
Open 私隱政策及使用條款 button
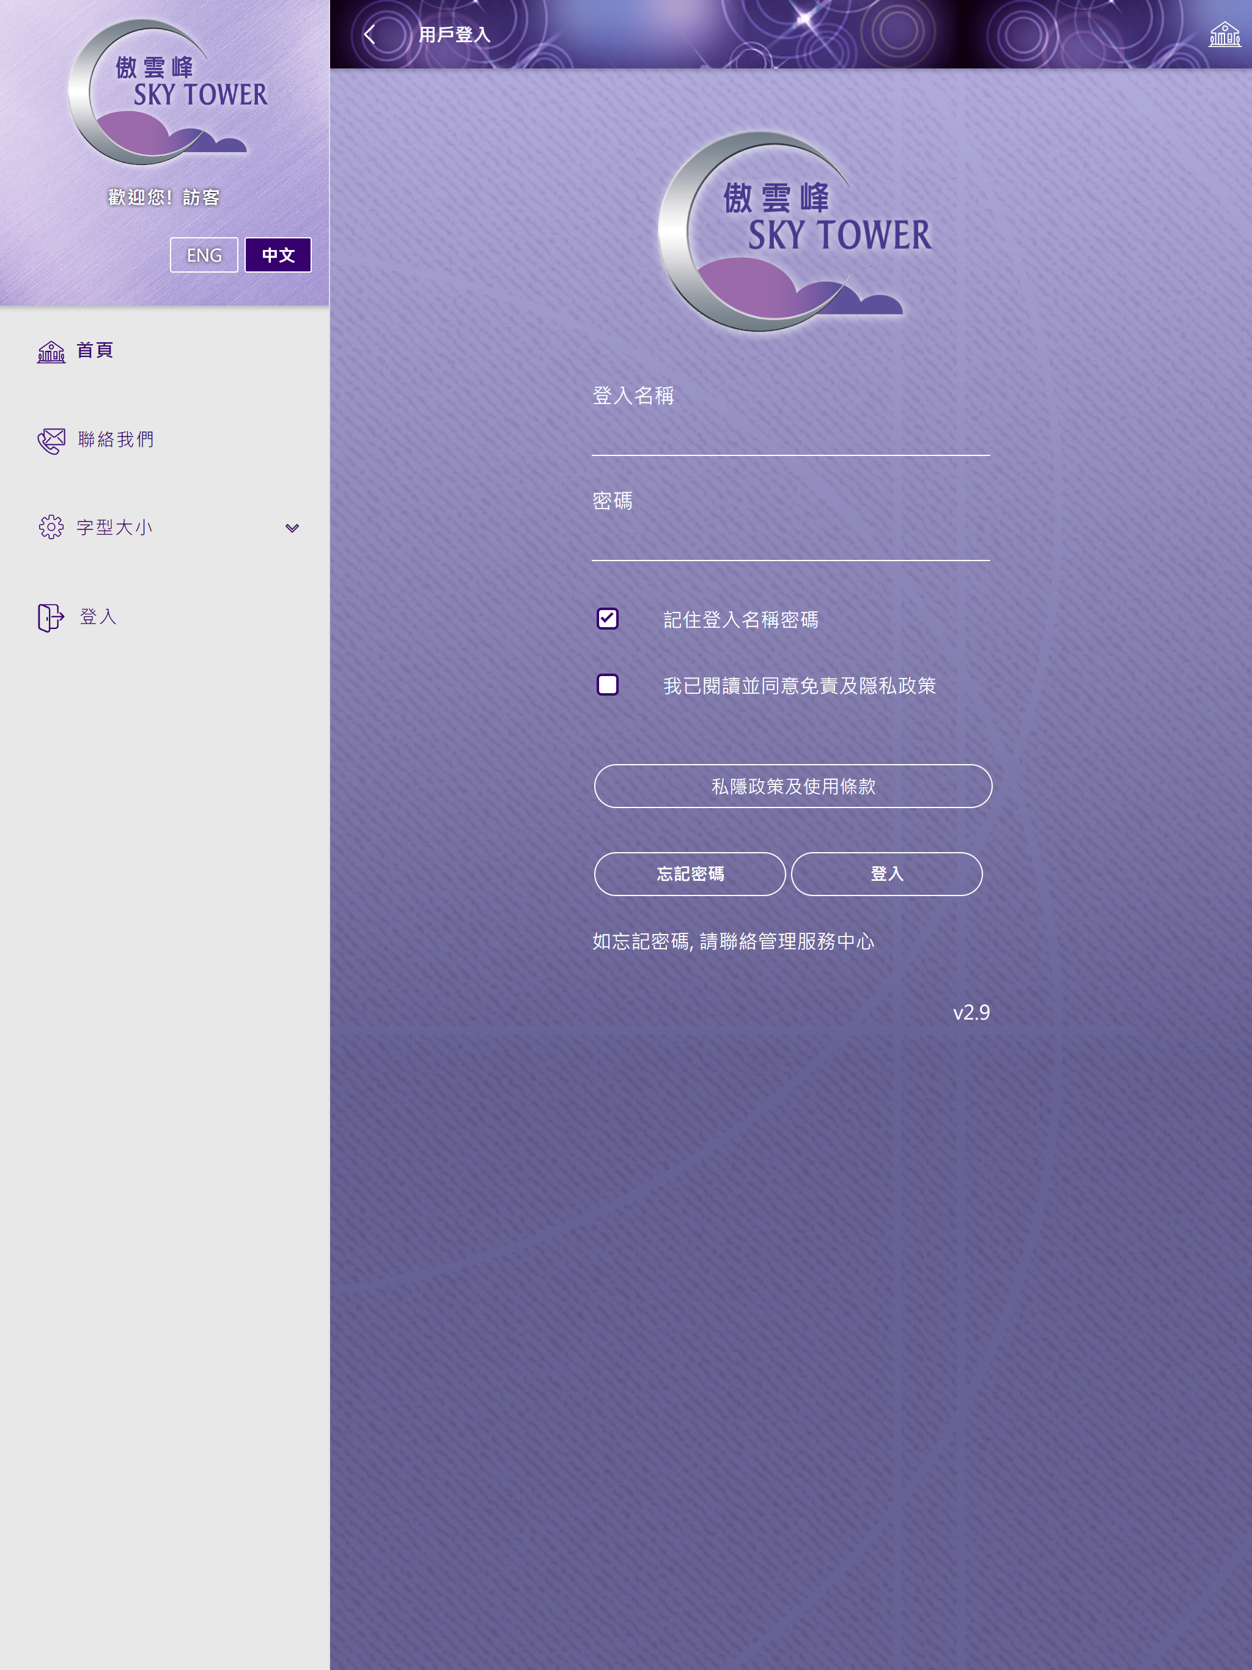tap(793, 786)
